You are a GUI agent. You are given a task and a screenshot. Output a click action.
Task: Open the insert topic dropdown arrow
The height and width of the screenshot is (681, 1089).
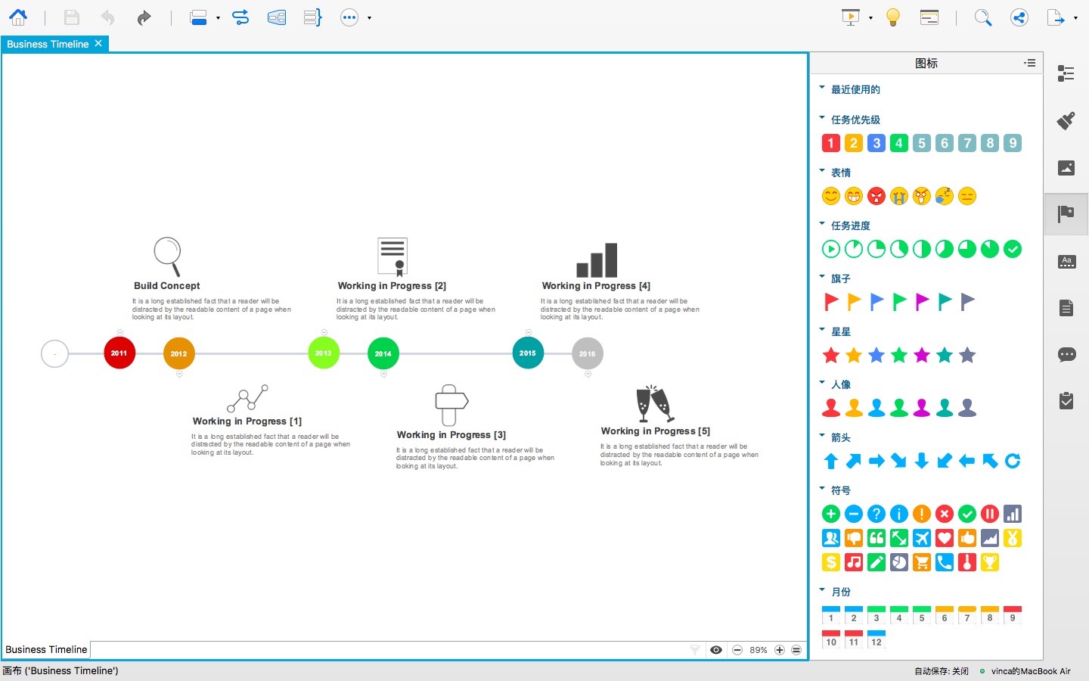[x=218, y=17]
